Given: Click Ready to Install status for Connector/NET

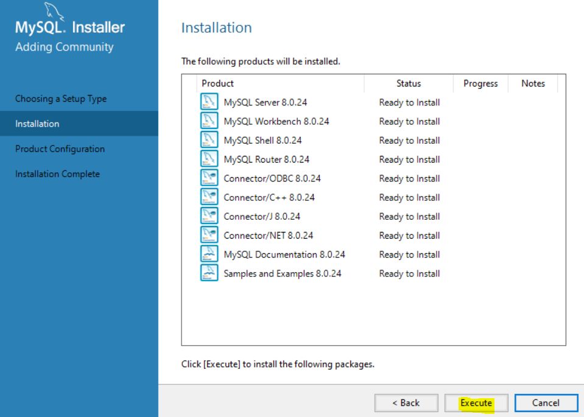Looking at the screenshot, I should tap(409, 236).
